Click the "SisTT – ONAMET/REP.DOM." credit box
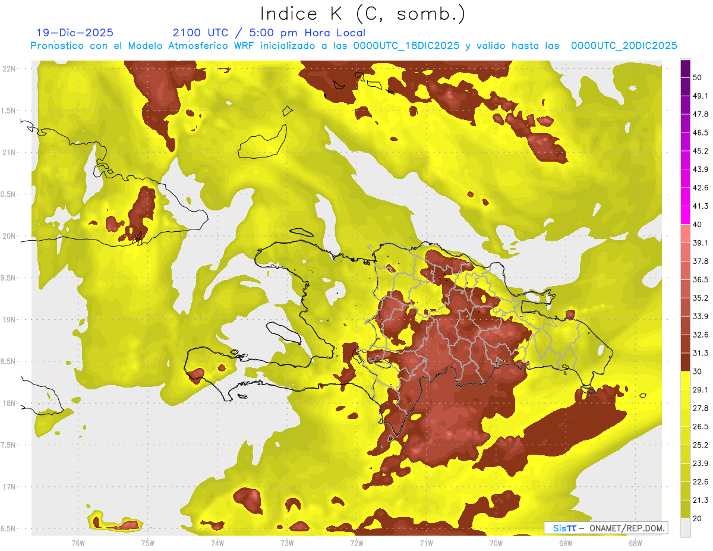 (605, 528)
